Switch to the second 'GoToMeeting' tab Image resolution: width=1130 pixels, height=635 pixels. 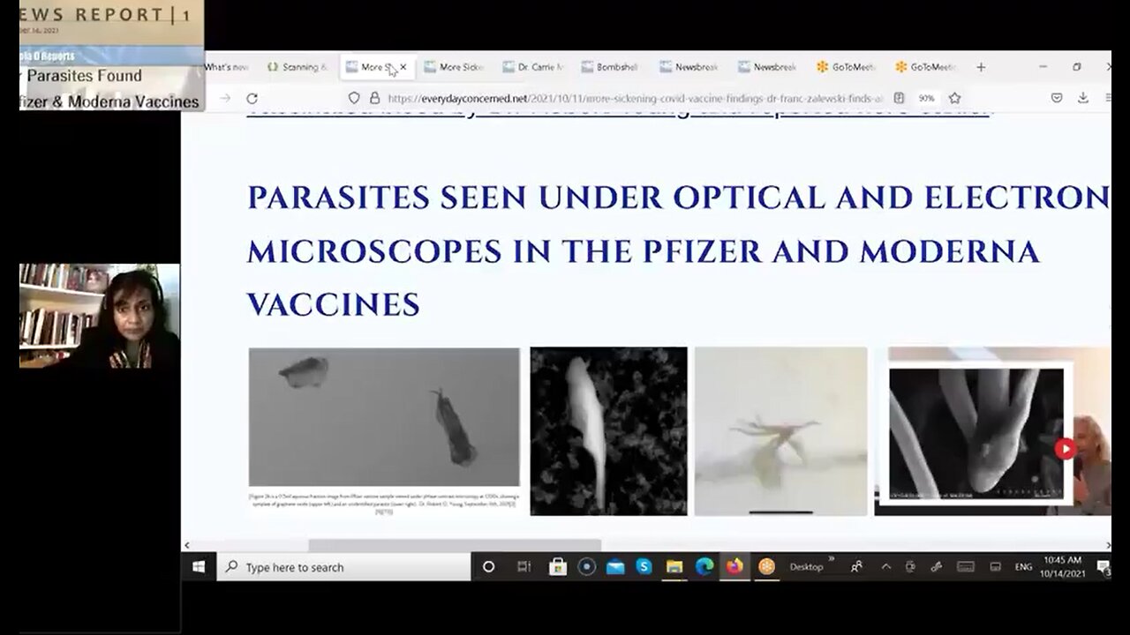pyautogui.click(x=925, y=67)
